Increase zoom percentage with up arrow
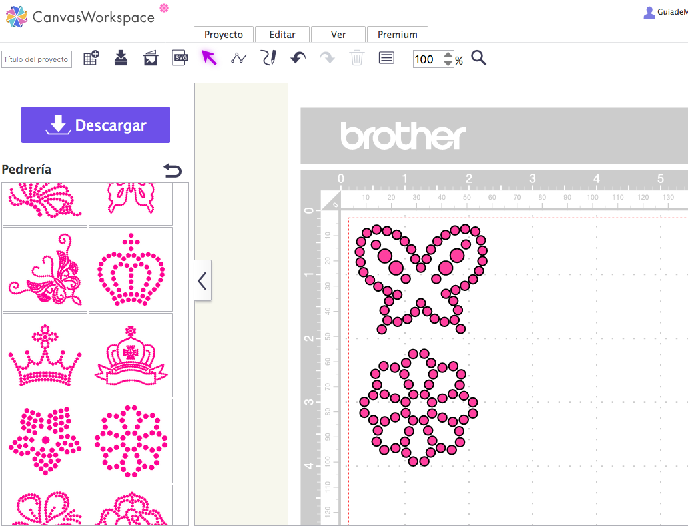Screen dimensions: 688x526 [x=448, y=55]
